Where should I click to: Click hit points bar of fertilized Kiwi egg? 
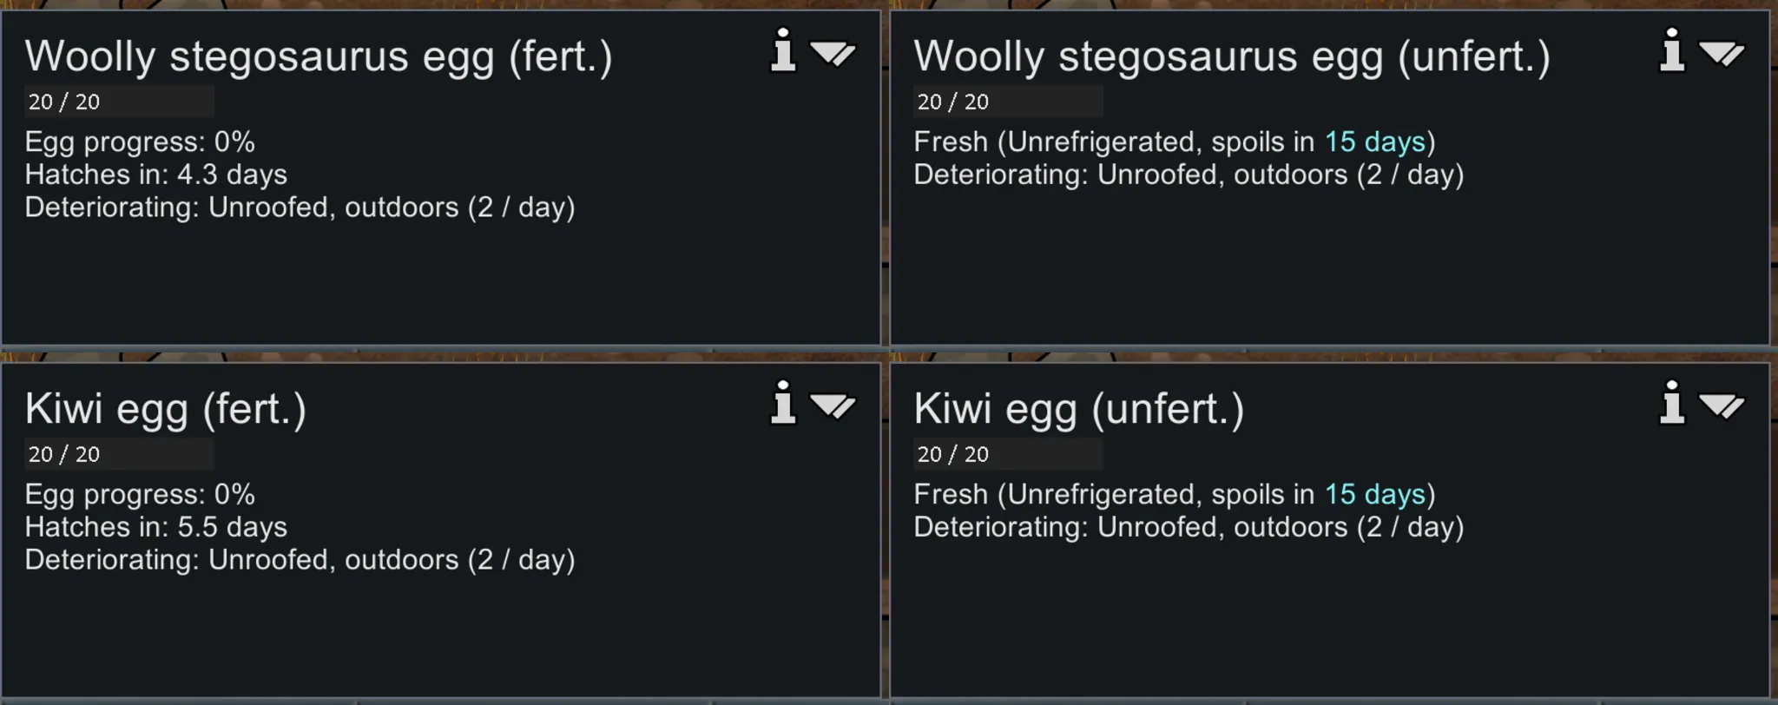pyautogui.click(x=119, y=454)
